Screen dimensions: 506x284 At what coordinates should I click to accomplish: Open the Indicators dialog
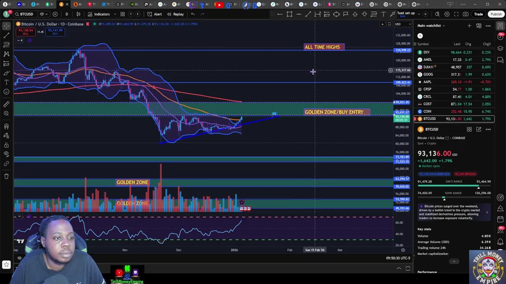click(x=99, y=14)
